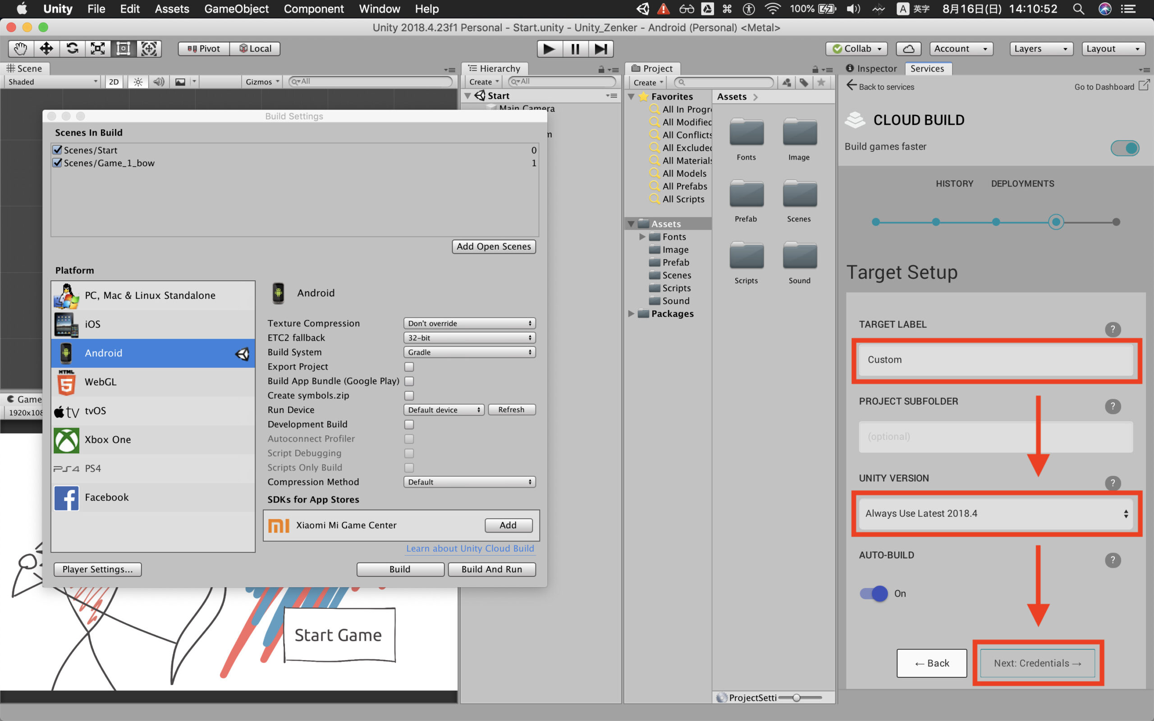Click Target Label input field
This screenshot has width=1154, height=721.
click(996, 360)
